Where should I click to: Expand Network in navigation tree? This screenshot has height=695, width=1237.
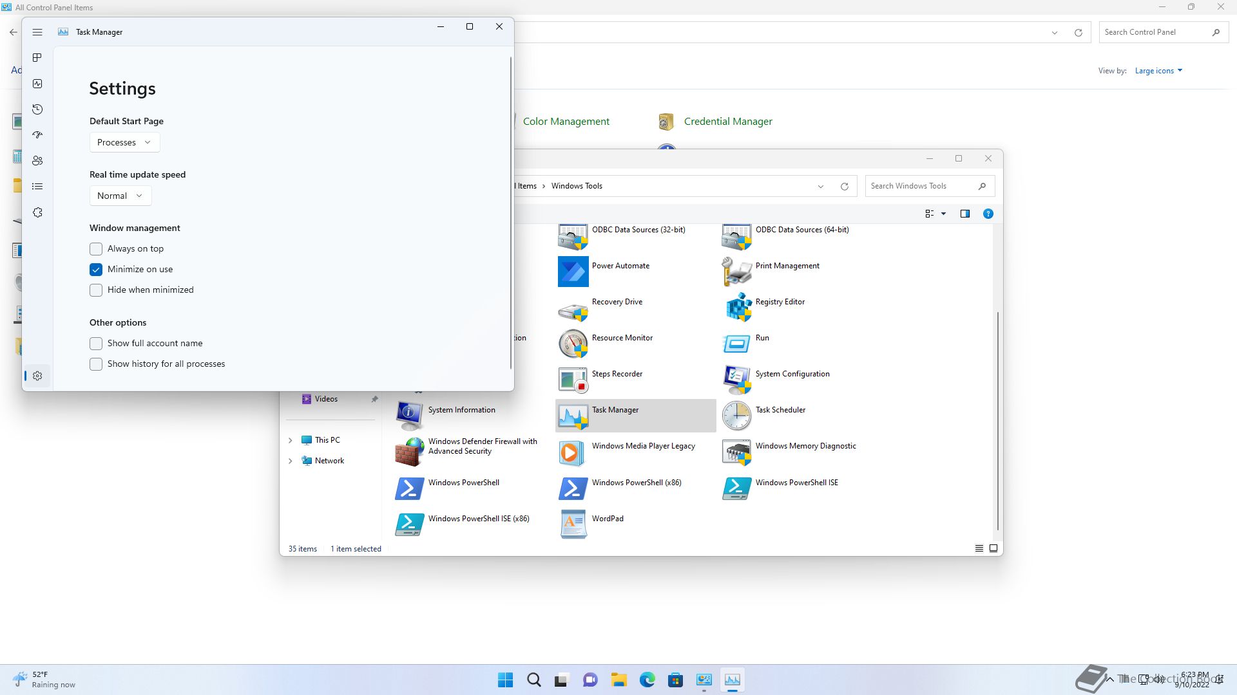290,461
